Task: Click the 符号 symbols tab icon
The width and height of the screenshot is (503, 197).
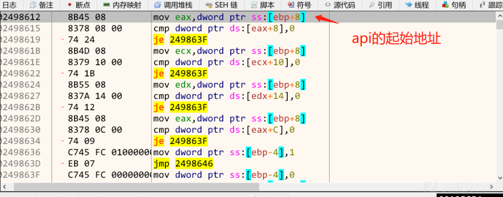Action: coord(290,5)
